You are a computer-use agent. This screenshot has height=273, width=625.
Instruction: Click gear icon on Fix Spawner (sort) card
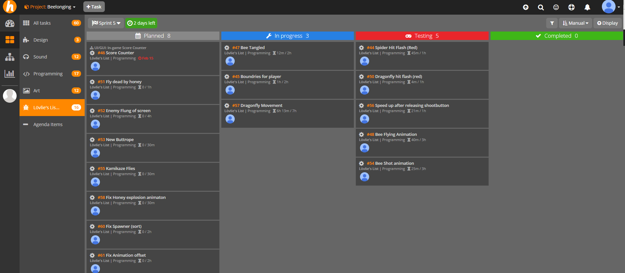[x=92, y=227]
